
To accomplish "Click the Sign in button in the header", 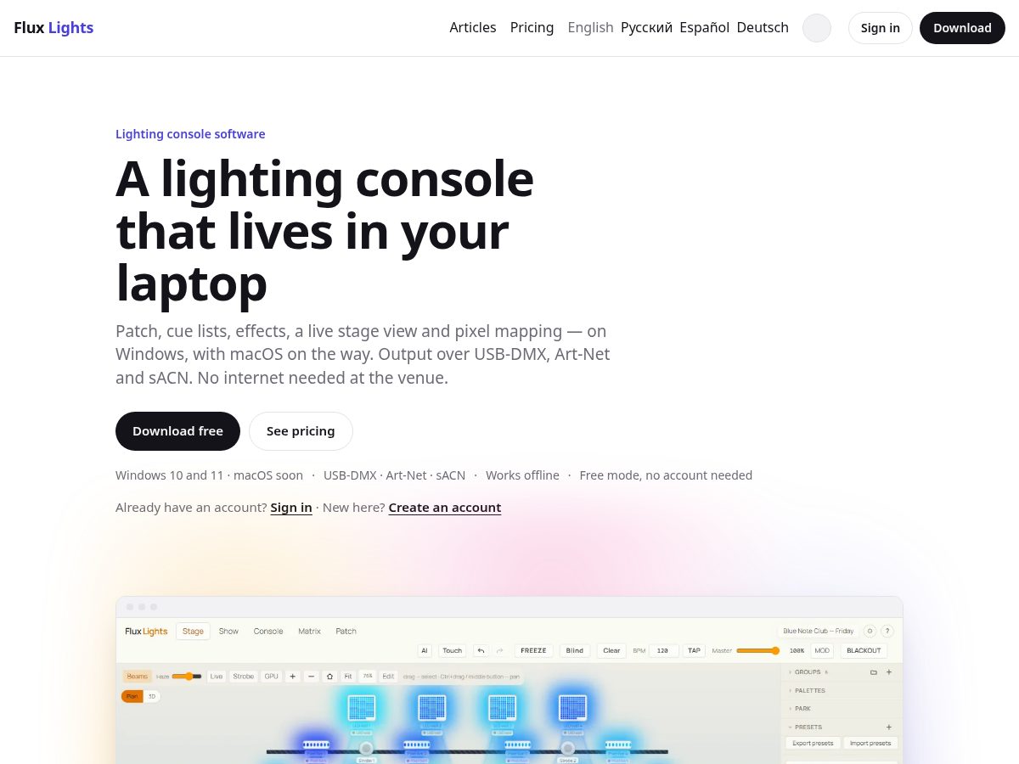I will coord(881,28).
